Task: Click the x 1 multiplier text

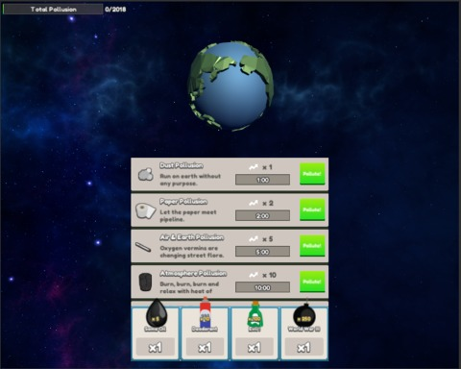Action: tap(267, 167)
